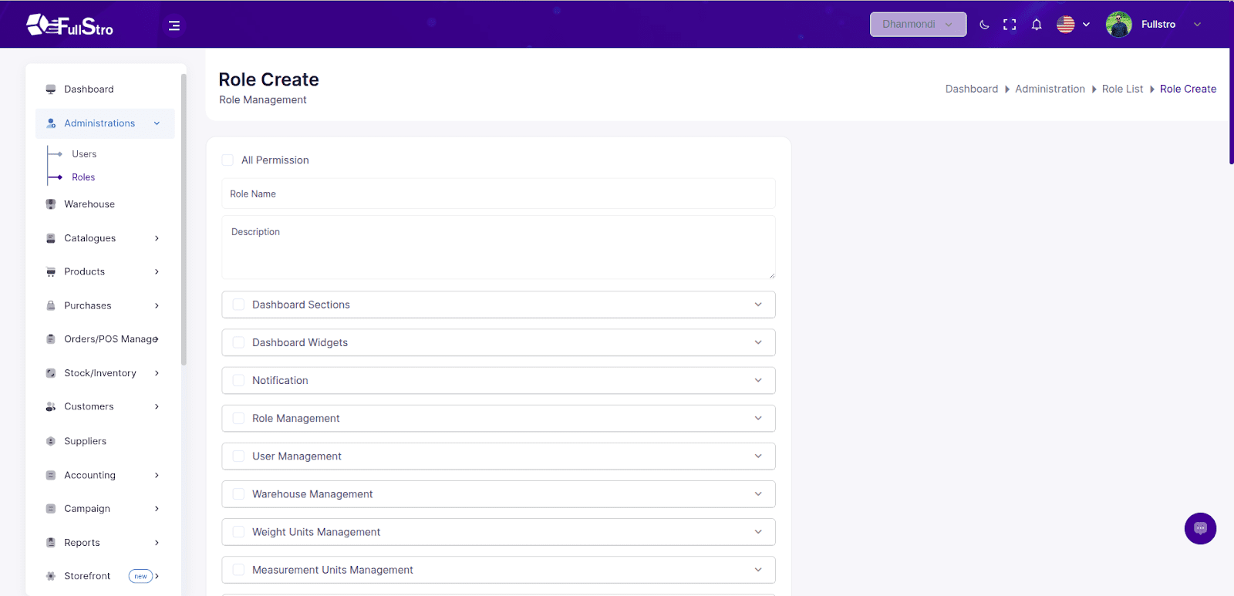The height and width of the screenshot is (596, 1234).
Task: Expand the Notification section chevron
Action: (758, 380)
